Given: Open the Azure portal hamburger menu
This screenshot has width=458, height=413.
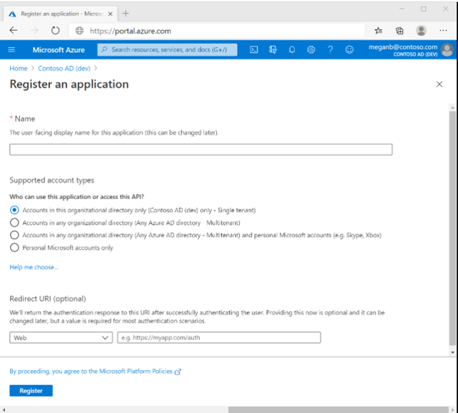Looking at the screenshot, I should 11,49.
